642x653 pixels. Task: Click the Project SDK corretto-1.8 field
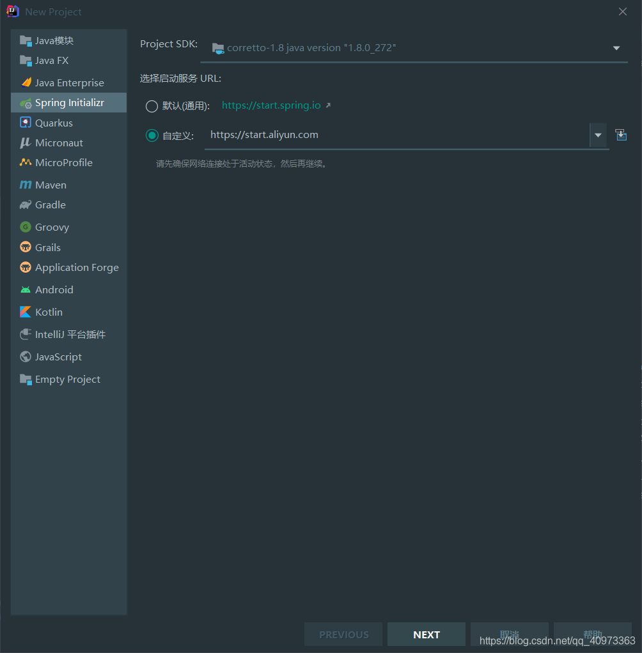[x=414, y=49]
